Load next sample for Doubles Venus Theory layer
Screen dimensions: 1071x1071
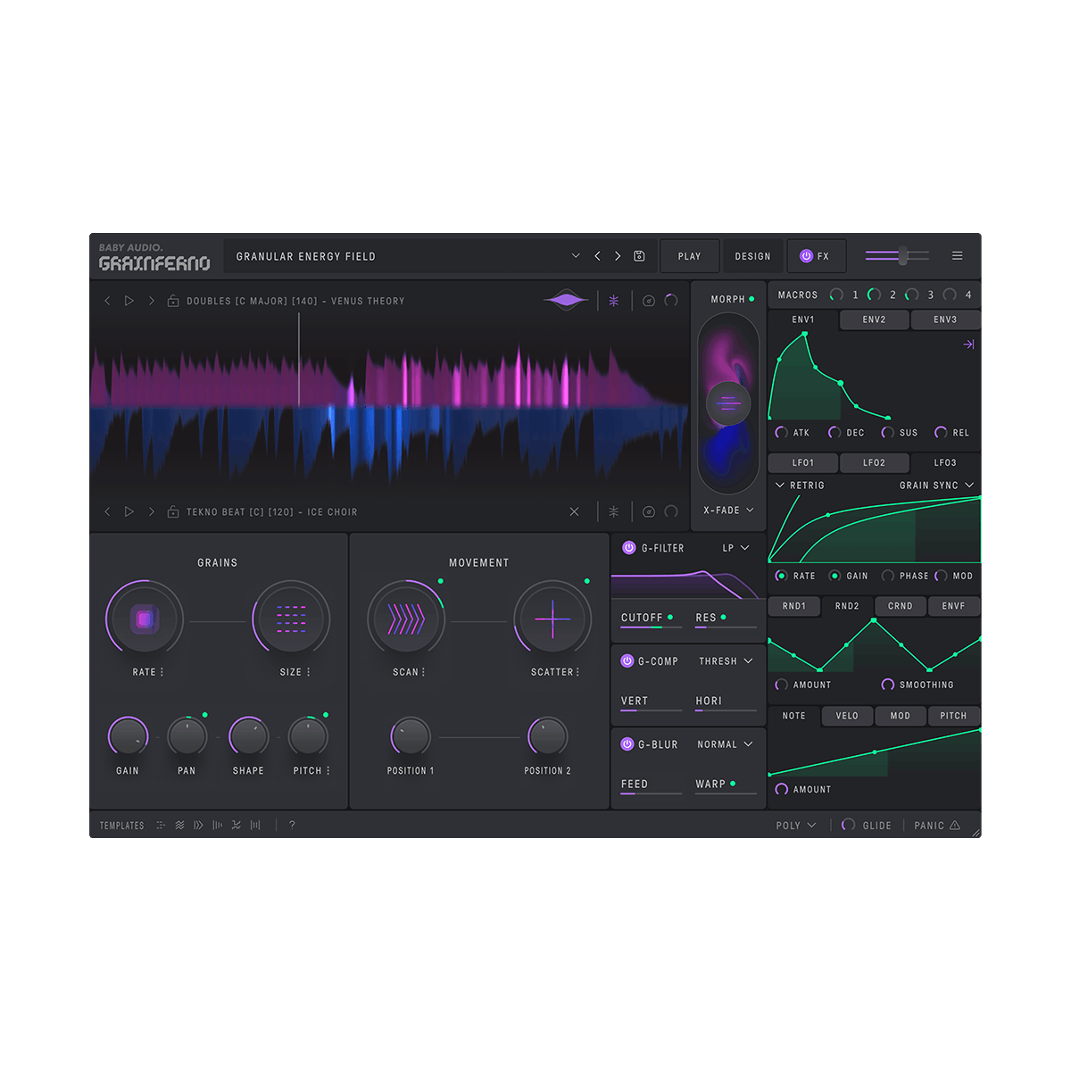(x=152, y=301)
